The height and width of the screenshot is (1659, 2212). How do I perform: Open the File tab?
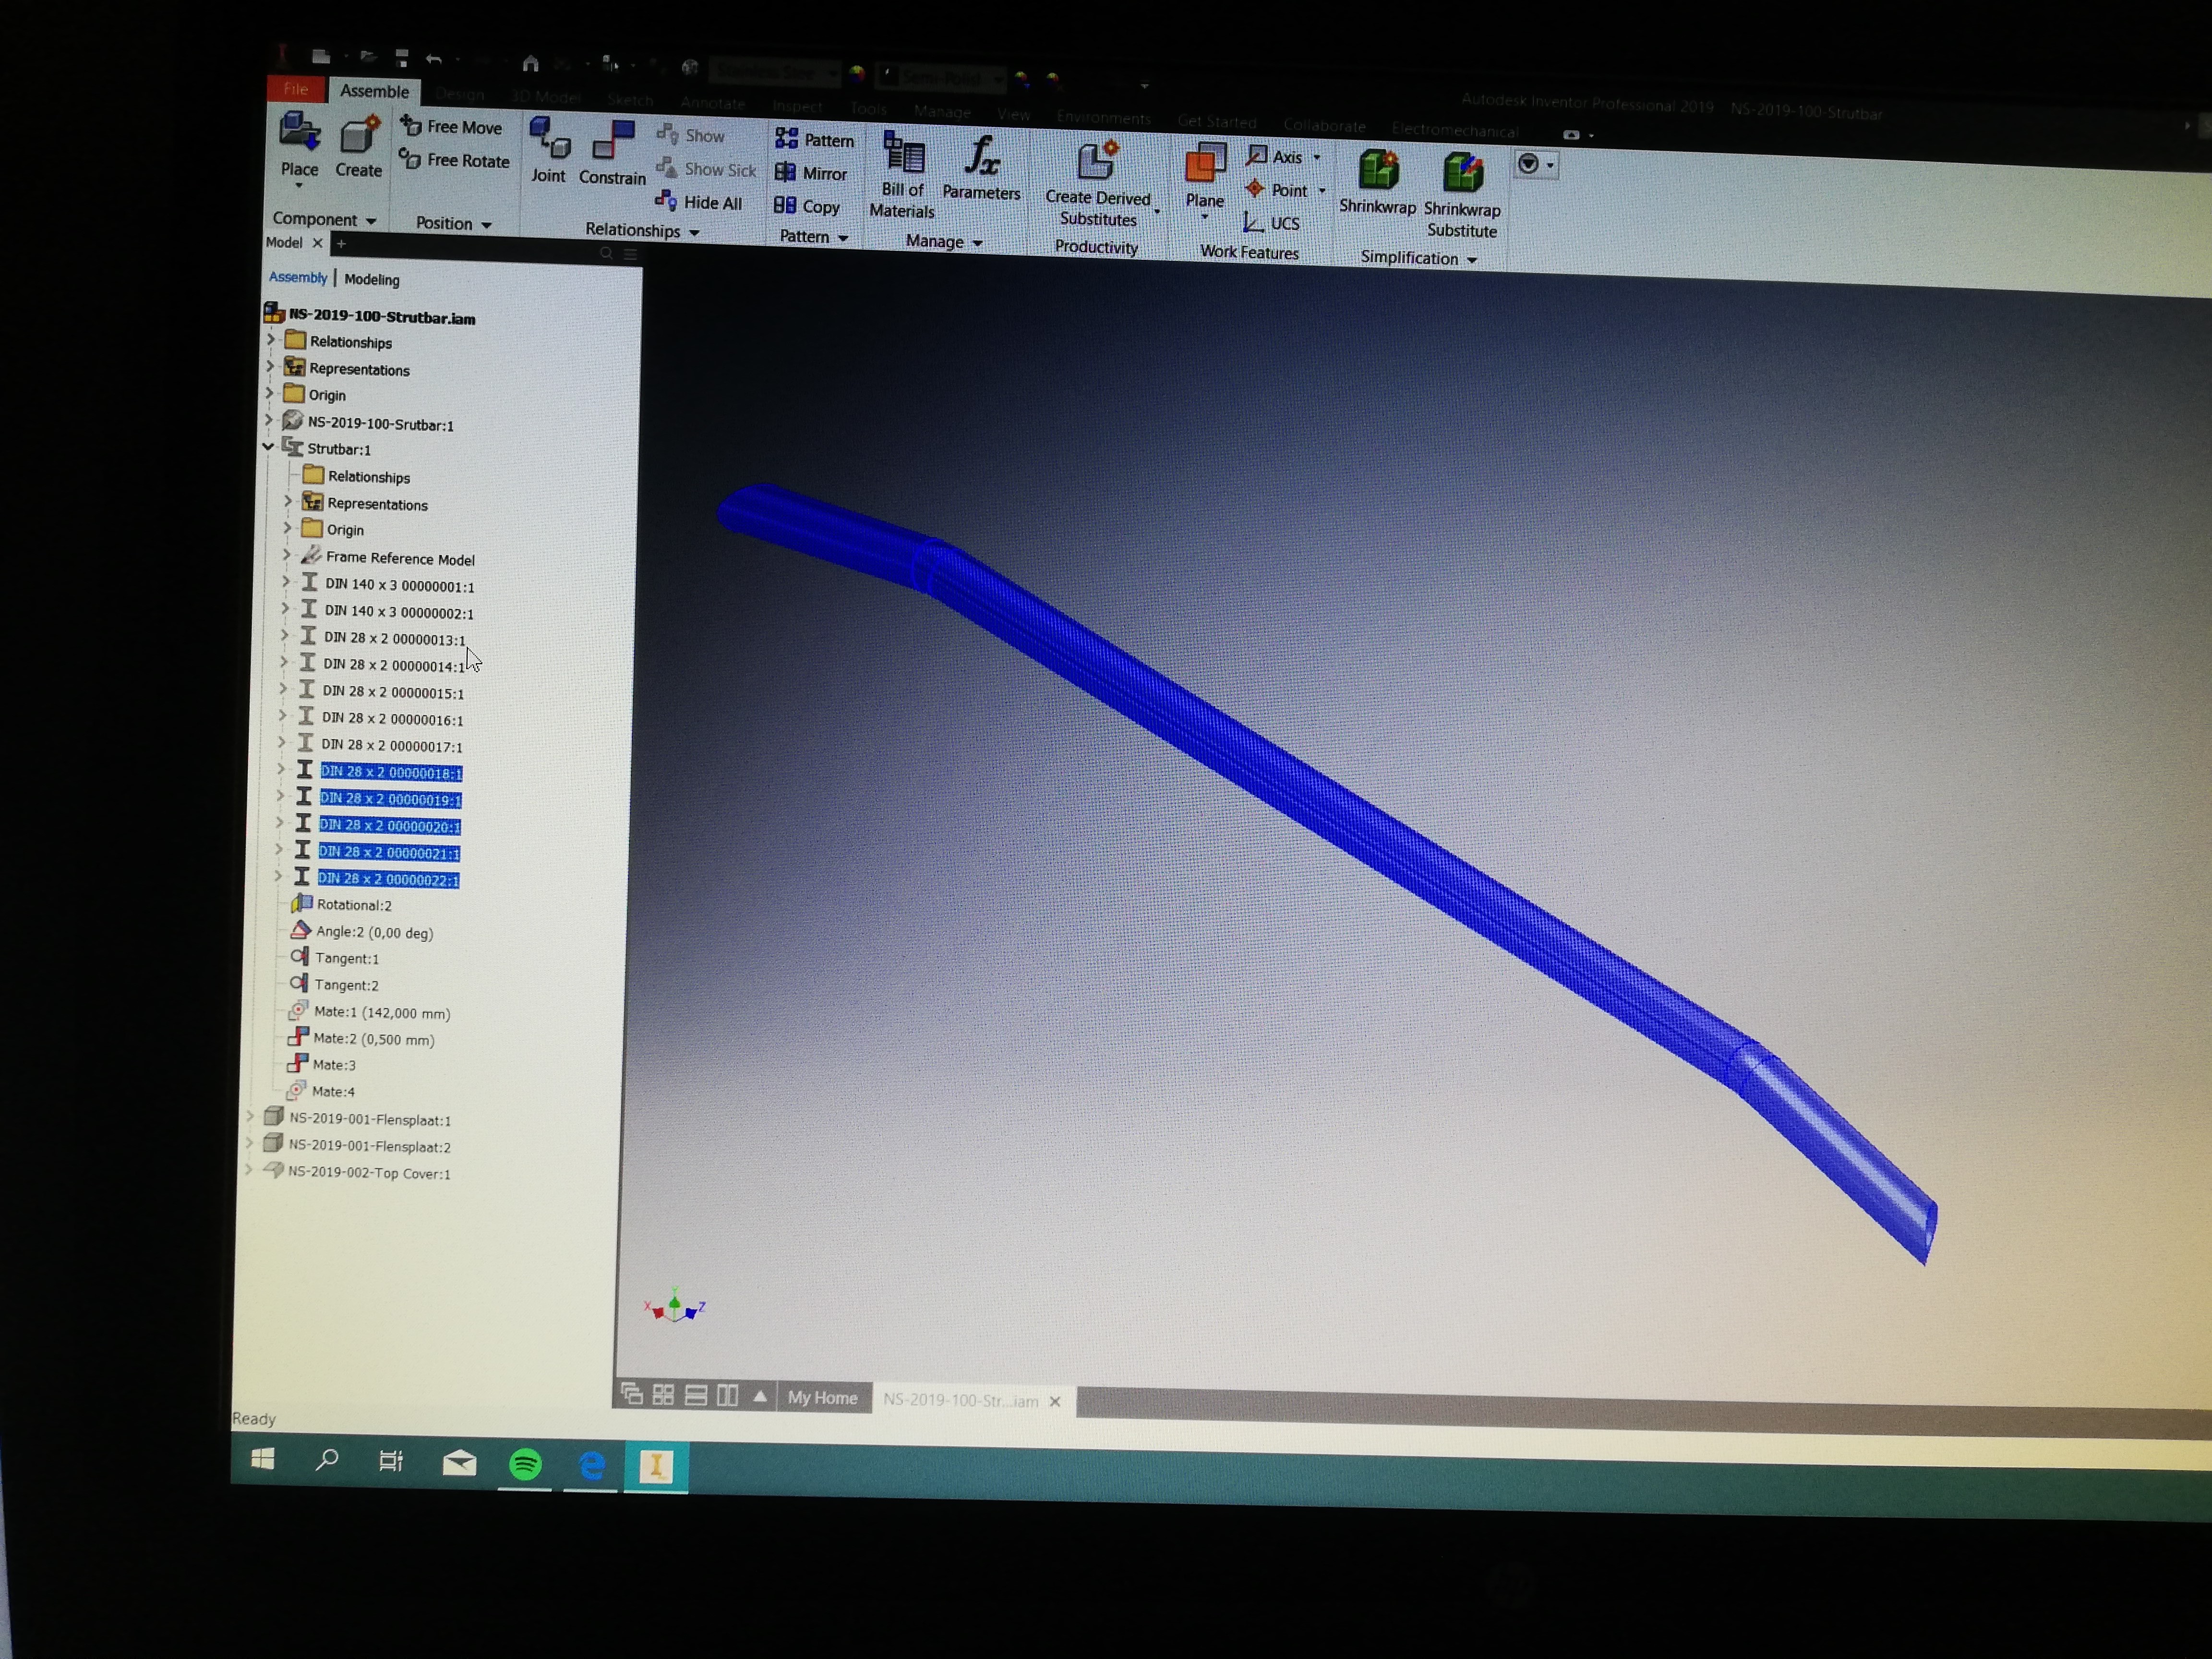[296, 89]
